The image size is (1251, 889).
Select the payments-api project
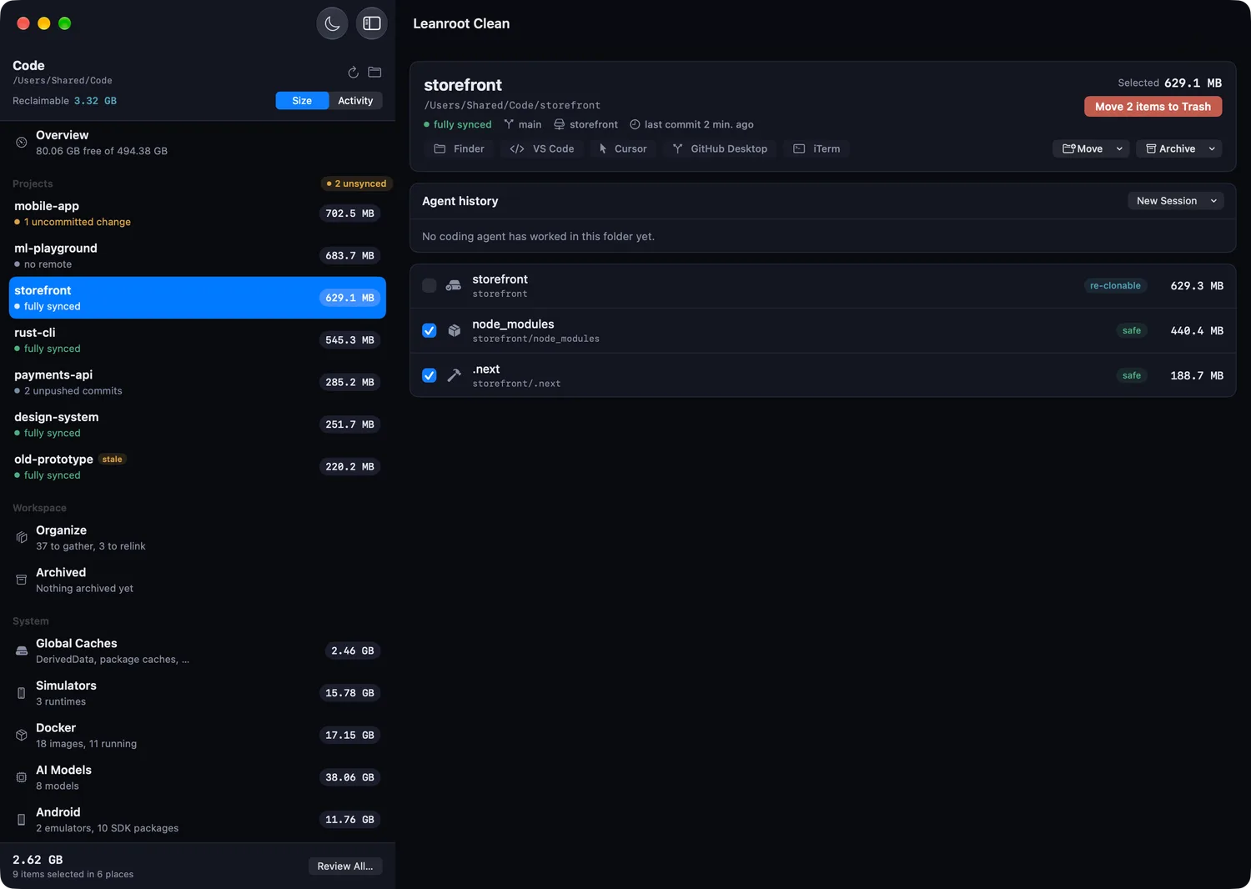[198, 382]
